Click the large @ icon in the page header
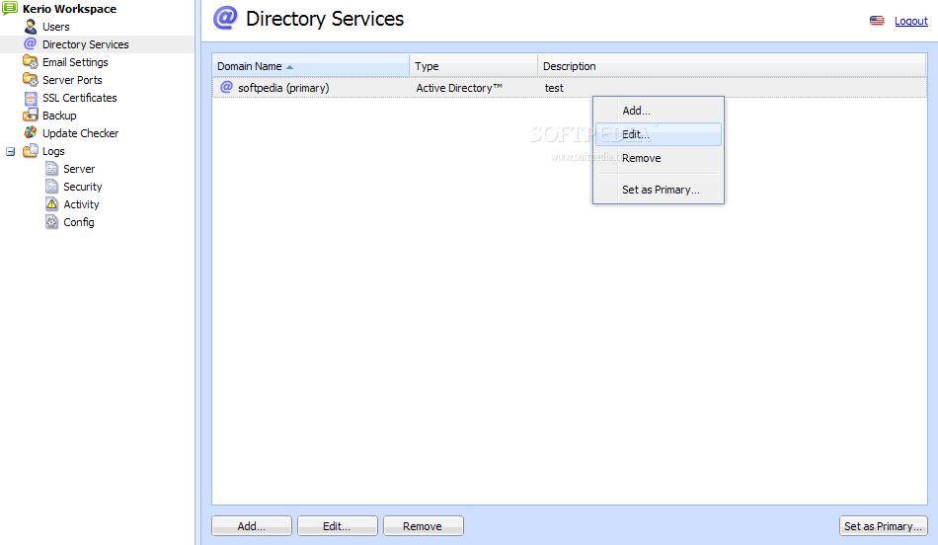 coord(225,18)
